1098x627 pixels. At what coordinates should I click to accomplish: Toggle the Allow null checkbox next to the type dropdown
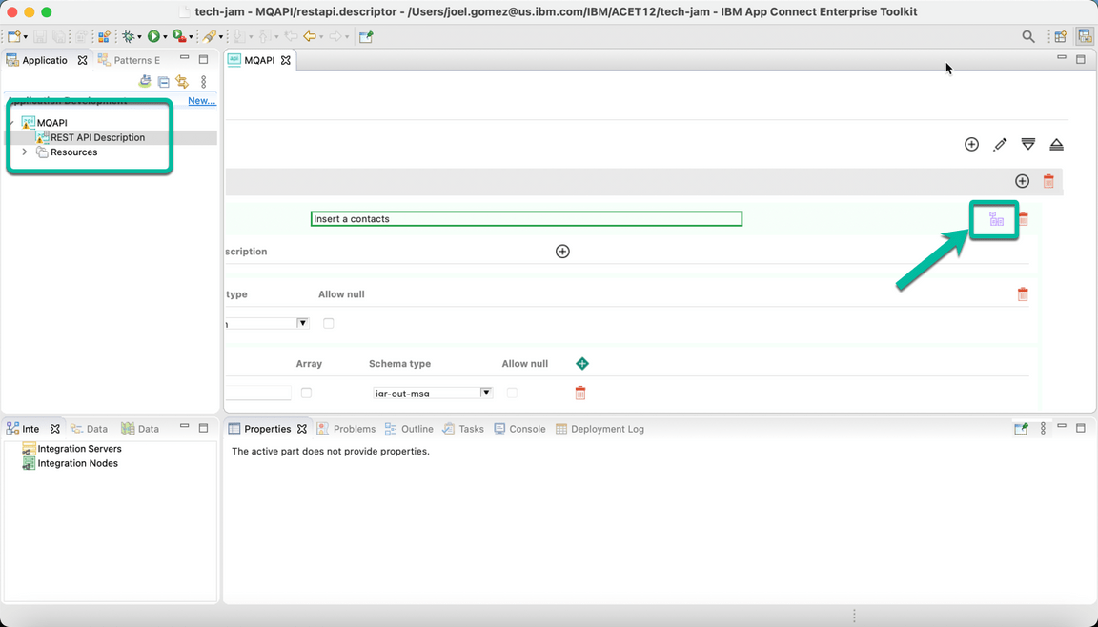coord(328,323)
